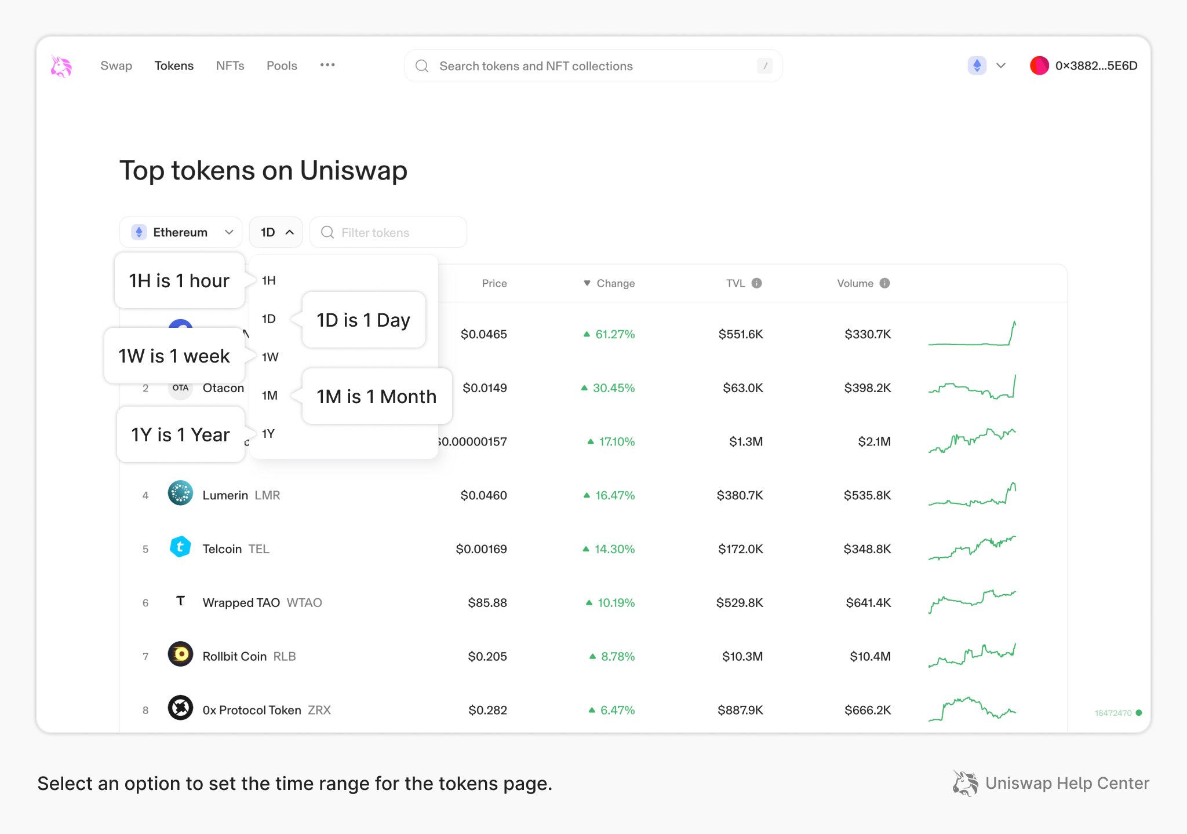
Task: Pick the 1Y time range option
Action: pos(268,433)
